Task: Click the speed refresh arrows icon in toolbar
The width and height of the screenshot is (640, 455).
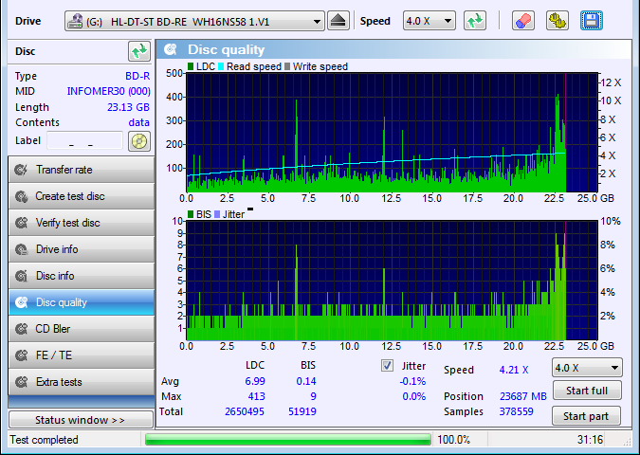Action: (x=475, y=21)
